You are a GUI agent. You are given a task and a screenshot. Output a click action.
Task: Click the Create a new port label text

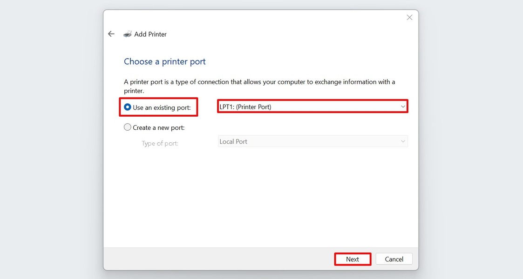click(158, 127)
